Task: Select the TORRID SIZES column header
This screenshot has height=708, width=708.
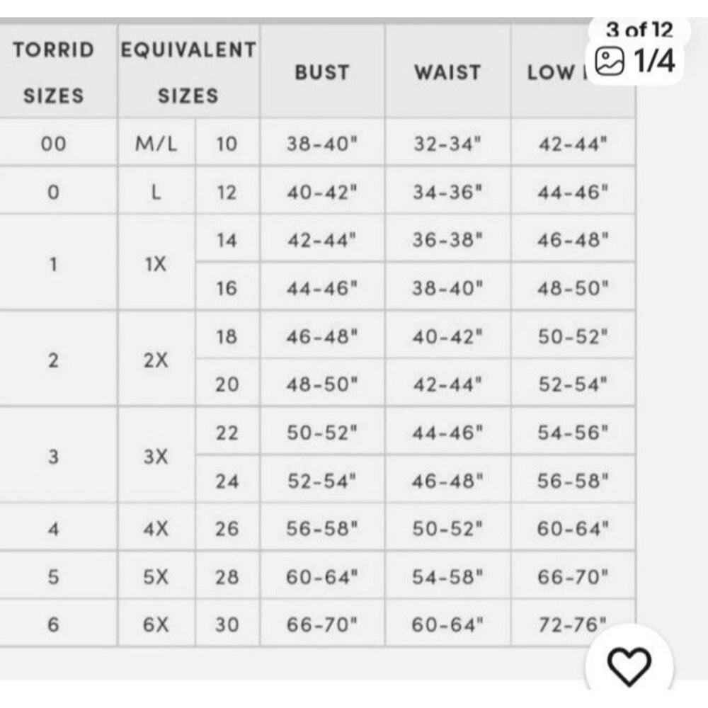Action: [54, 72]
